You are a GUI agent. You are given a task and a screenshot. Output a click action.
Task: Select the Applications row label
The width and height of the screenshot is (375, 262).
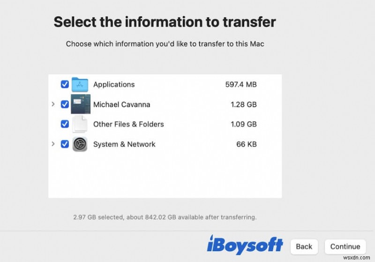click(114, 85)
